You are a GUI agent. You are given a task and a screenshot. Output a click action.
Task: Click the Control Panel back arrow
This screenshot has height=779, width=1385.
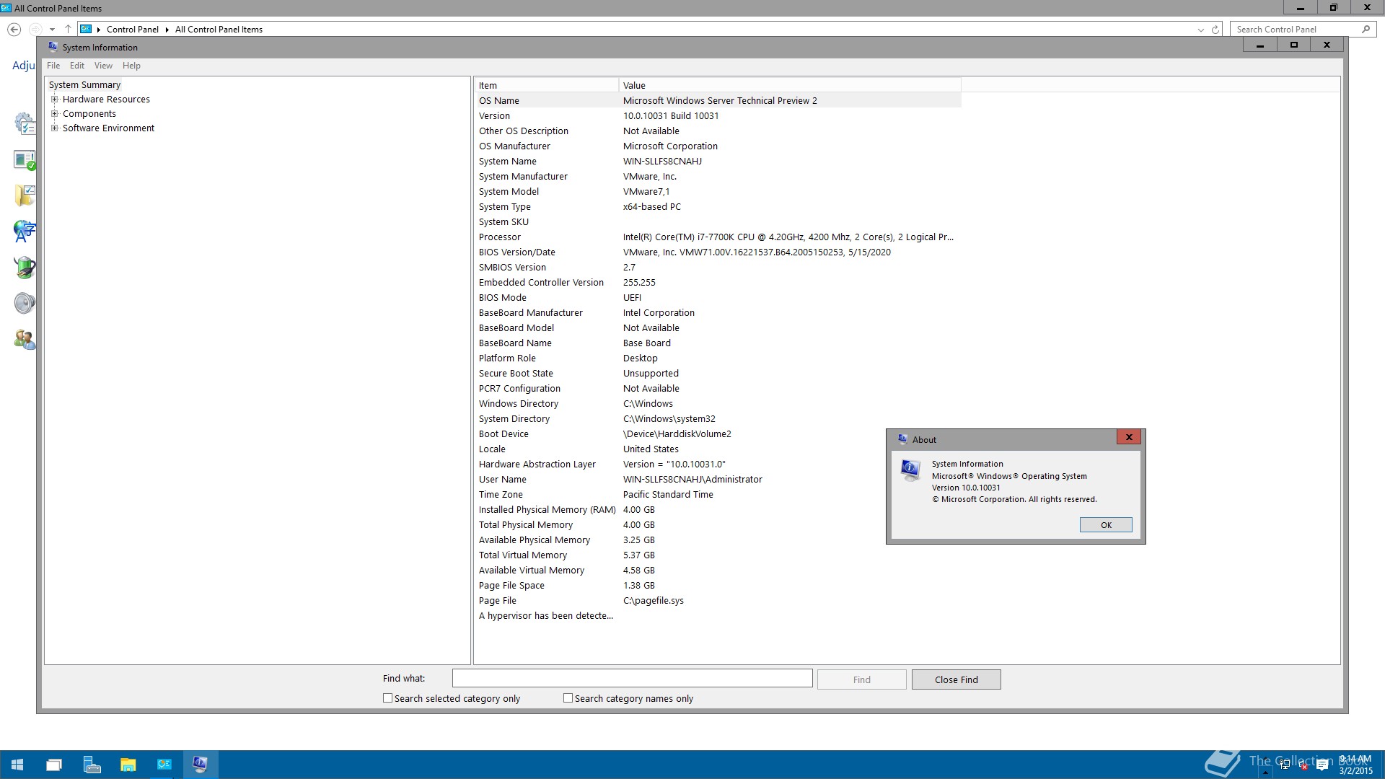[14, 30]
